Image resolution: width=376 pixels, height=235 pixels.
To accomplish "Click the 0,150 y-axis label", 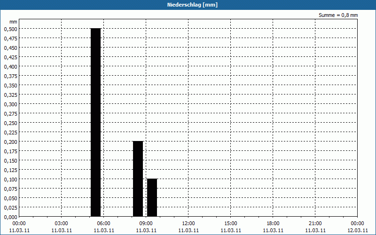I will [x=10, y=161].
